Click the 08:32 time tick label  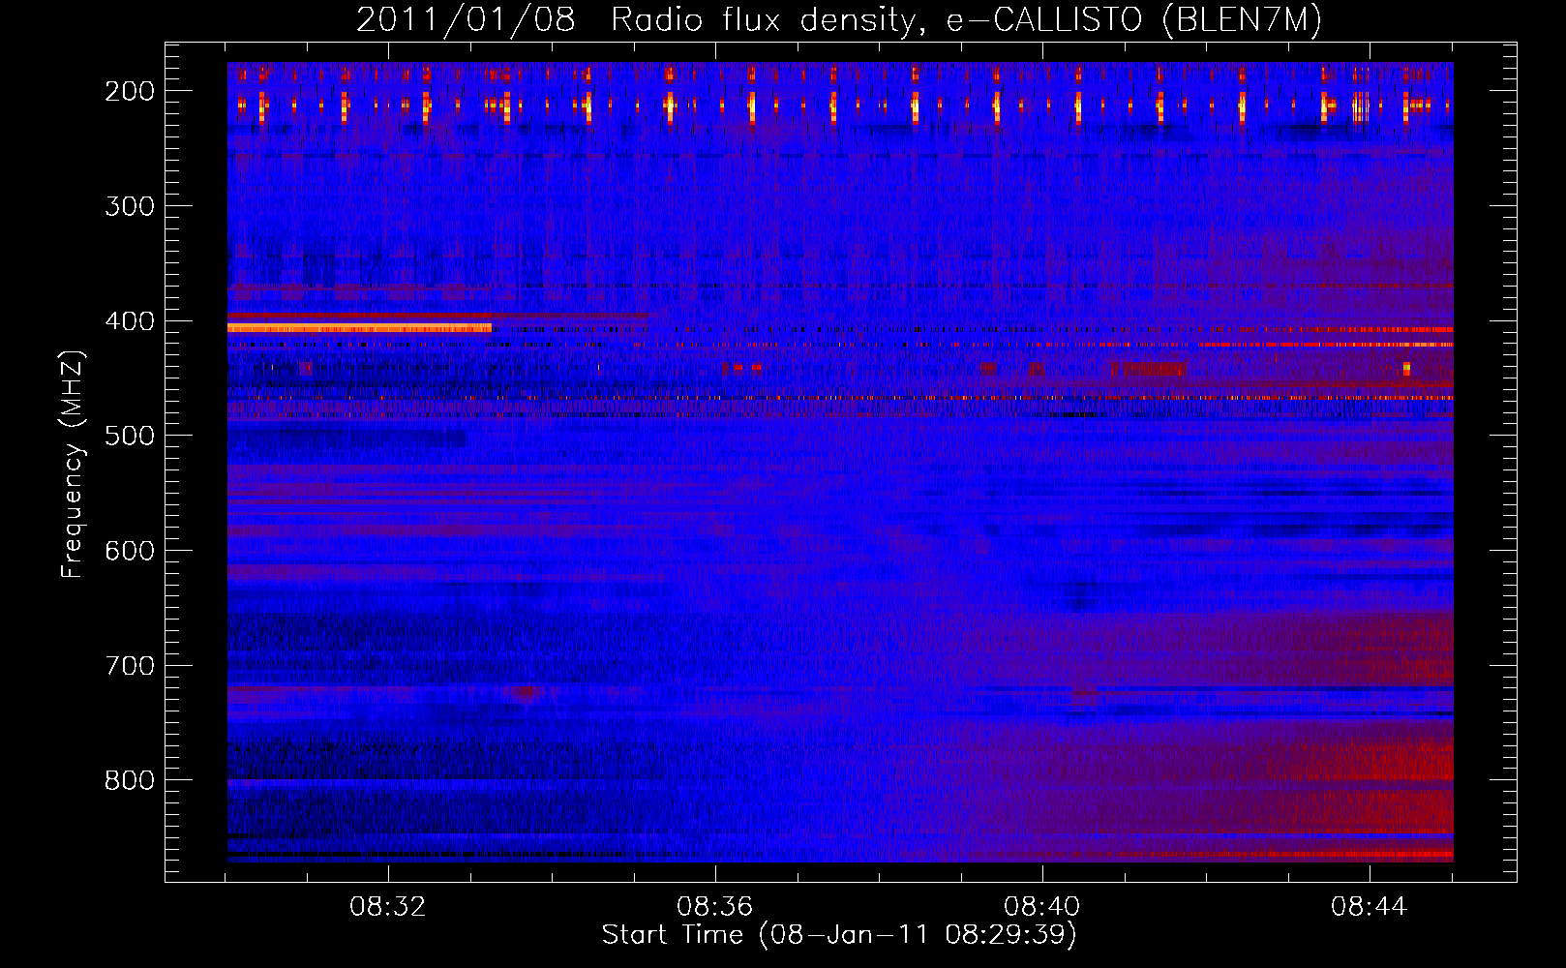coord(388,907)
